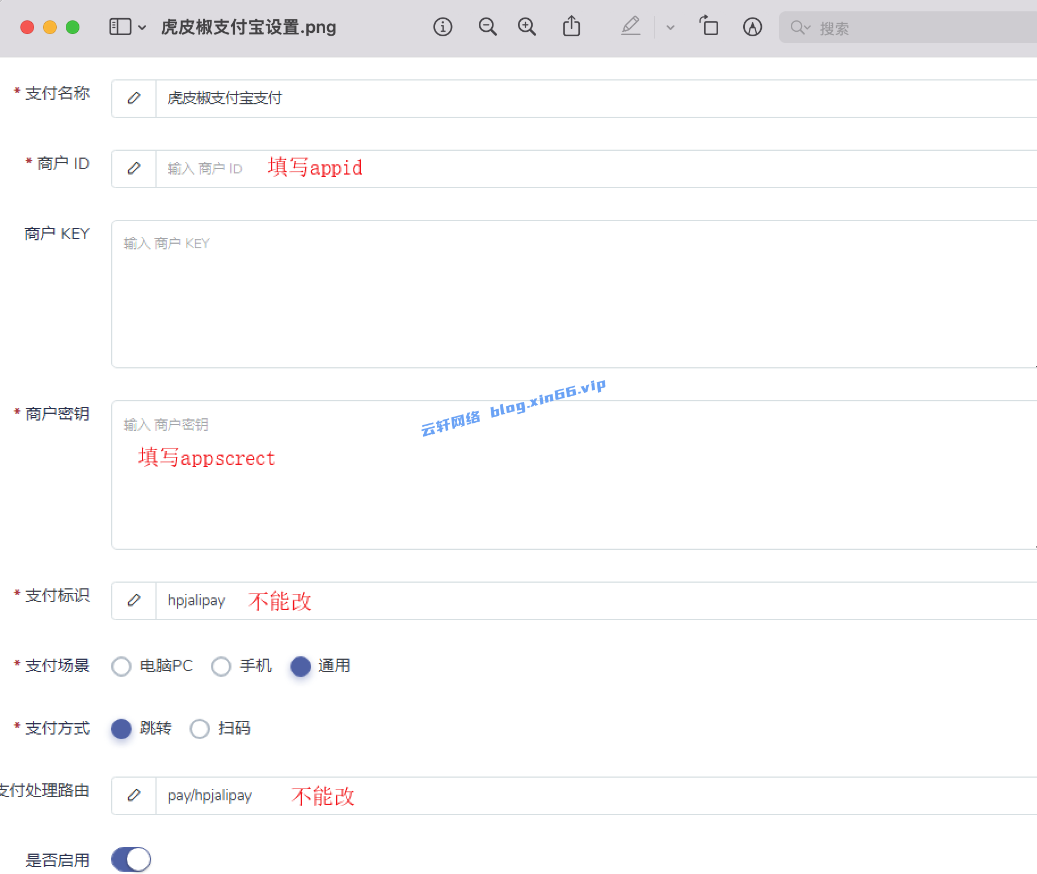Click pencil icon beside 支付名称 field
This screenshot has height=874, width=1037.
pyautogui.click(x=134, y=98)
